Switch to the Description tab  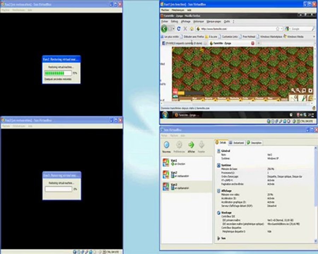coord(254,143)
